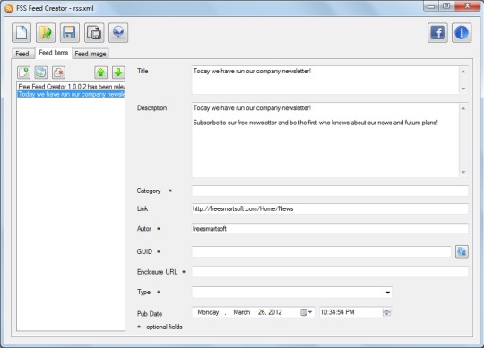Image resolution: width=484 pixels, height=348 pixels.
Task: Click Description scrollbar up arrow
Action: pos(463,109)
